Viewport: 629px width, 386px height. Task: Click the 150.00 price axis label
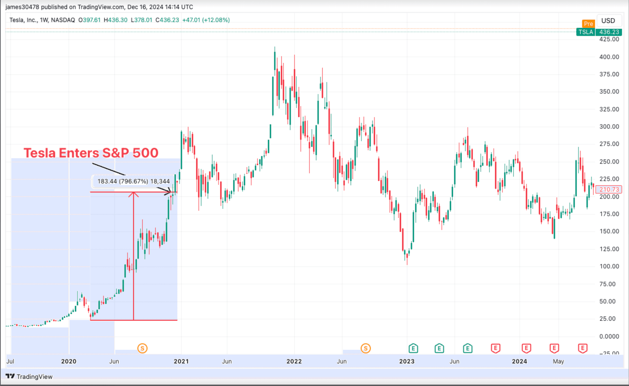(609, 231)
